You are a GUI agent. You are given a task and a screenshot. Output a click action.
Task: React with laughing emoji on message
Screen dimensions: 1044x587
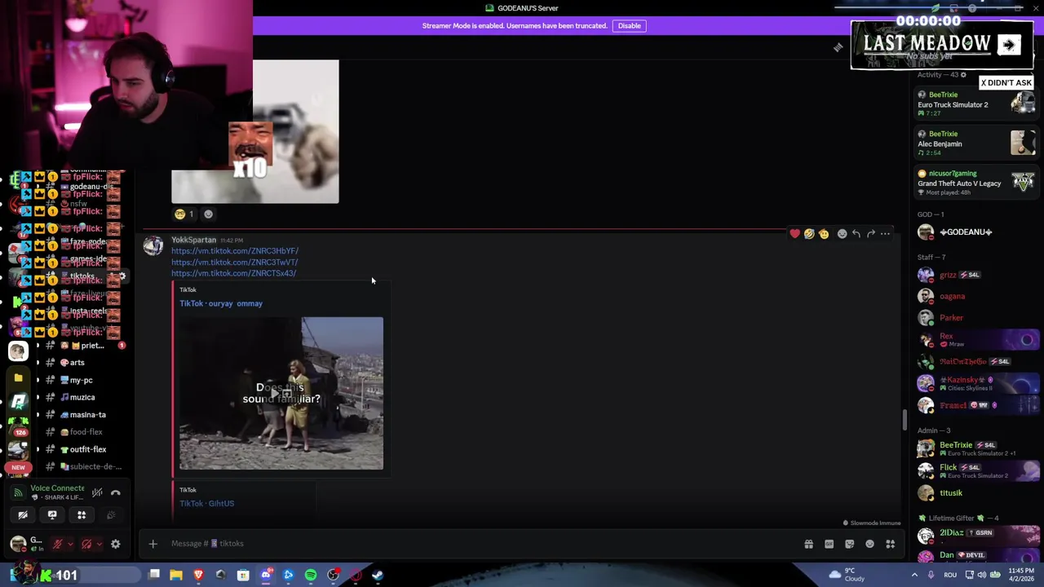tap(809, 234)
